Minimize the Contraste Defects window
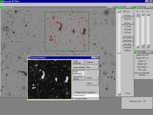 pos(92,57)
